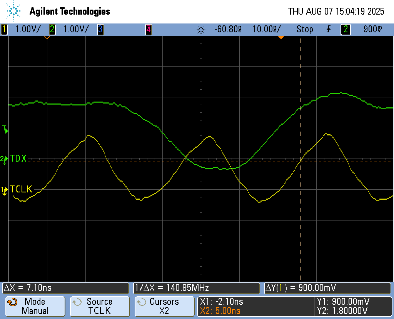Viewport: 394px width, 319px height.
Task: Select the X1: -2.10ns cursor readout
Action: click(x=222, y=302)
